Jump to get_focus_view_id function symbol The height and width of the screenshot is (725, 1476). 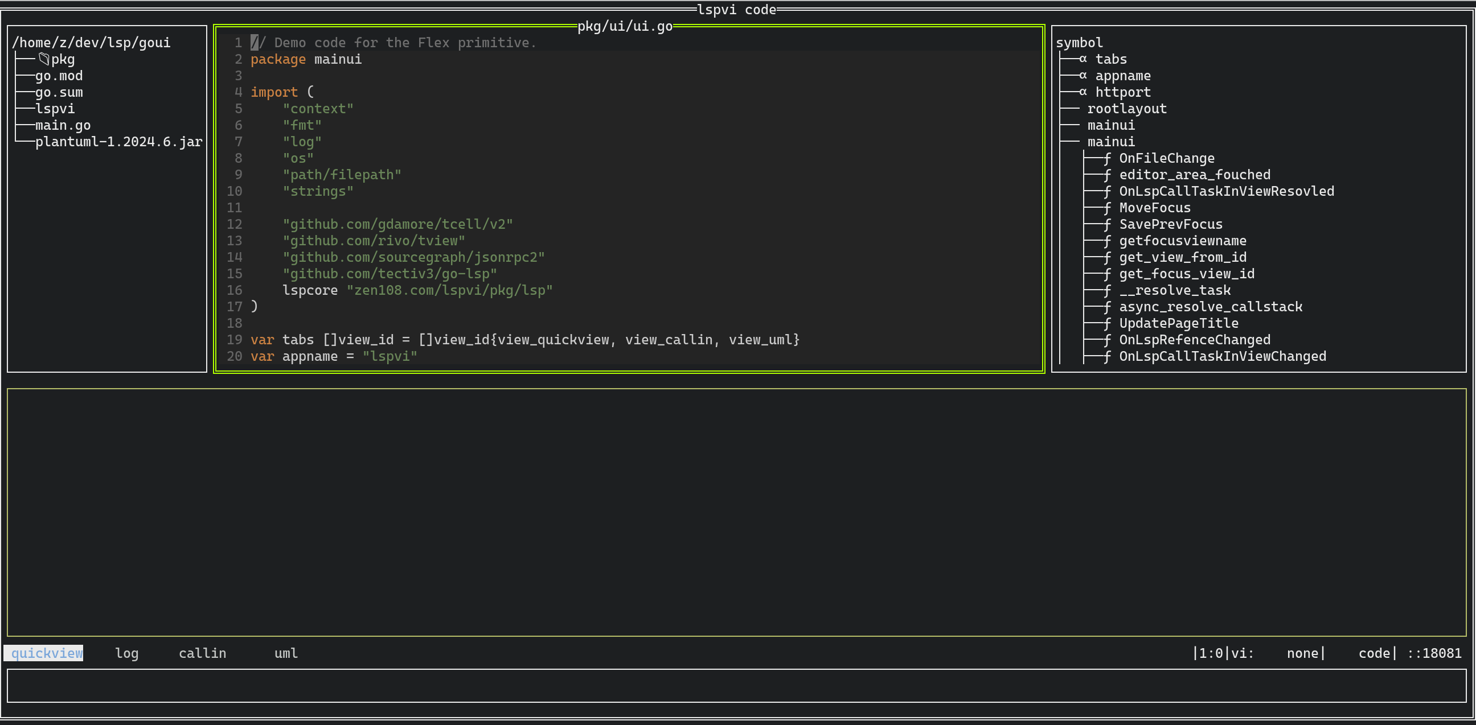pos(1186,274)
